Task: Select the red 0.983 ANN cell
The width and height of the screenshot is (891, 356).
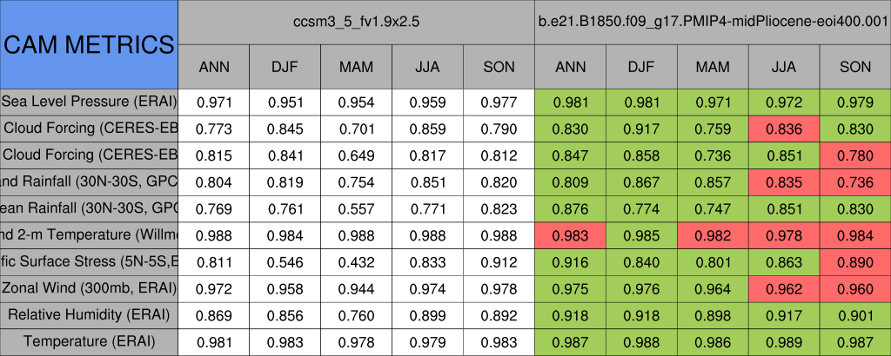Action: pos(570,234)
